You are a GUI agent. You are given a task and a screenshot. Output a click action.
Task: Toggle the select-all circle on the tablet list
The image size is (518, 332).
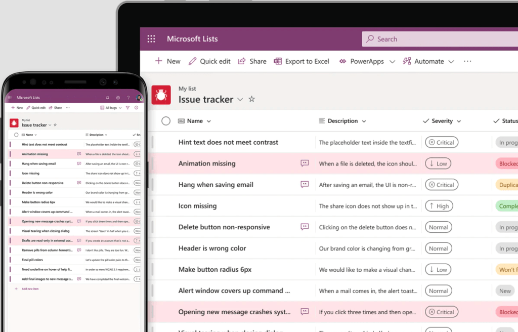point(166,121)
